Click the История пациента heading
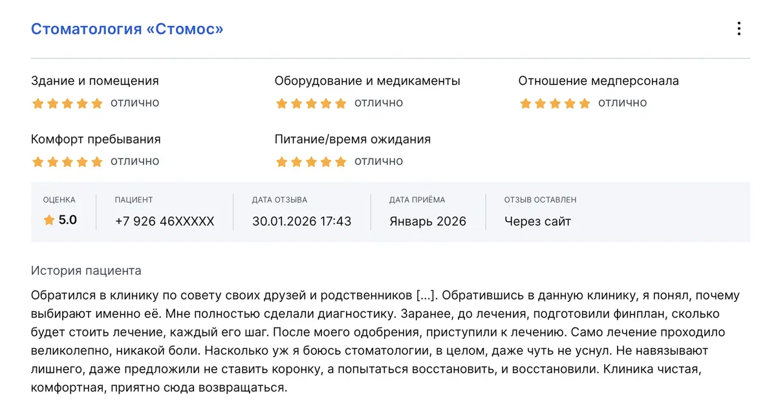Image resolution: width=776 pixels, height=405 pixels. point(86,270)
